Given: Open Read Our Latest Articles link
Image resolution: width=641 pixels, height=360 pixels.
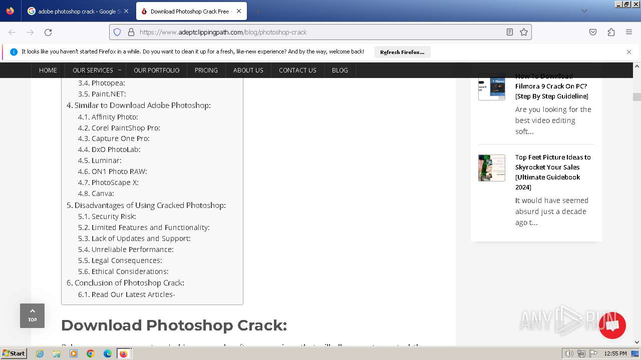Looking at the screenshot, I should pos(127,294).
